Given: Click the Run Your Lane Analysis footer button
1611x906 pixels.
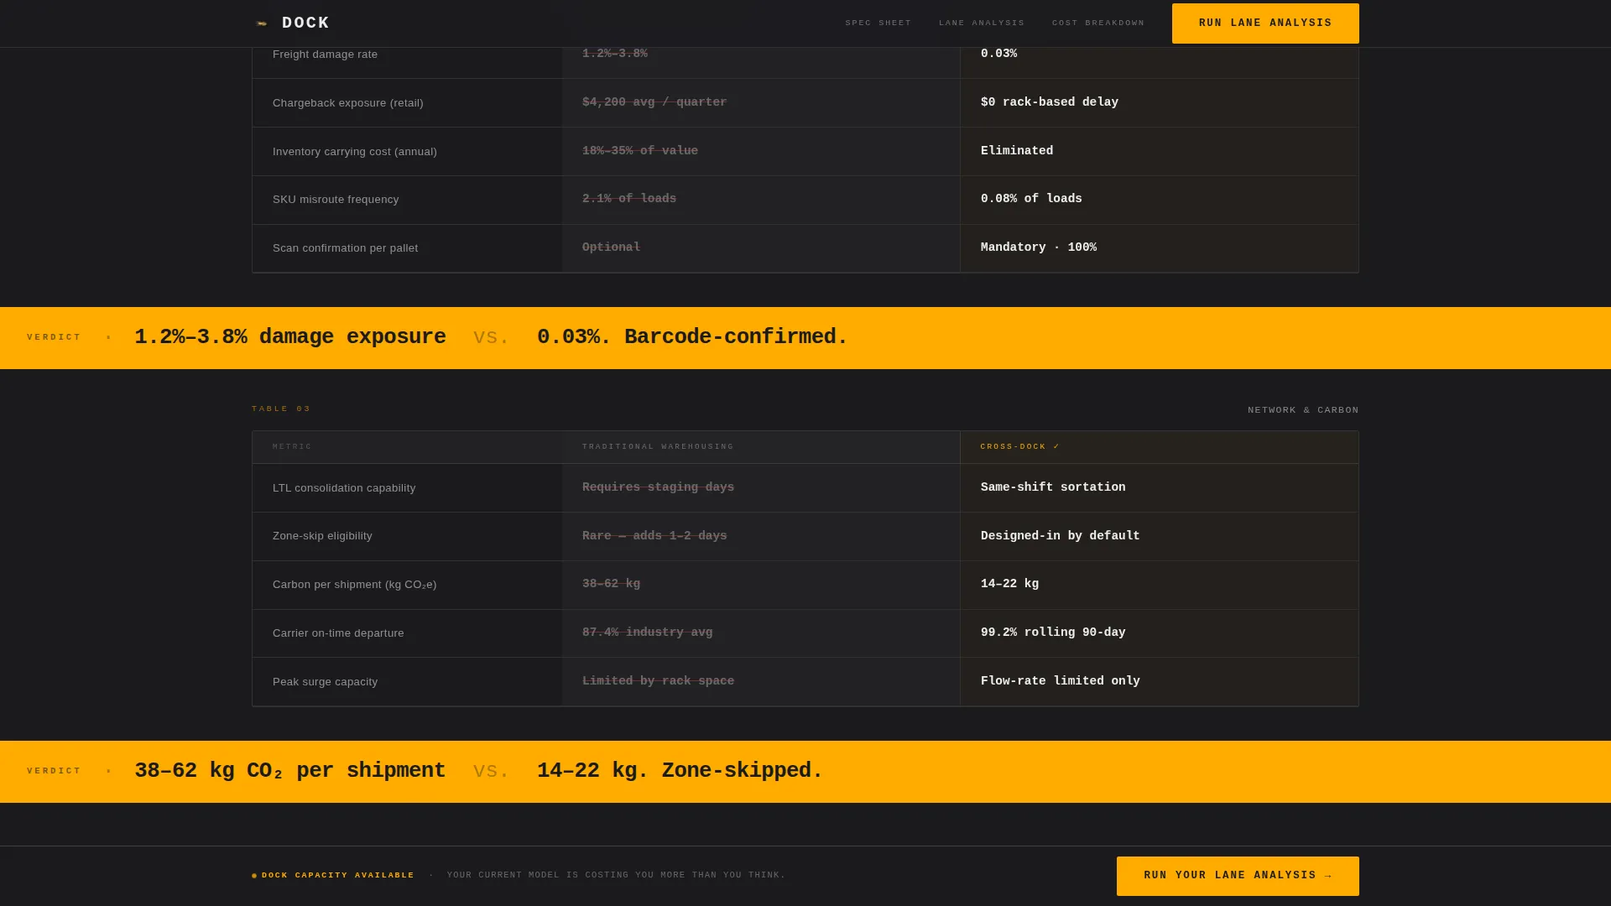Looking at the screenshot, I should pyautogui.click(x=1238, y=876).
